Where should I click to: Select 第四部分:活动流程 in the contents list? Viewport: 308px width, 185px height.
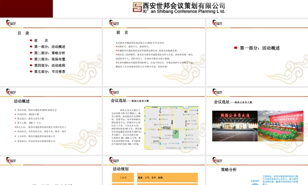click(50, 65)
